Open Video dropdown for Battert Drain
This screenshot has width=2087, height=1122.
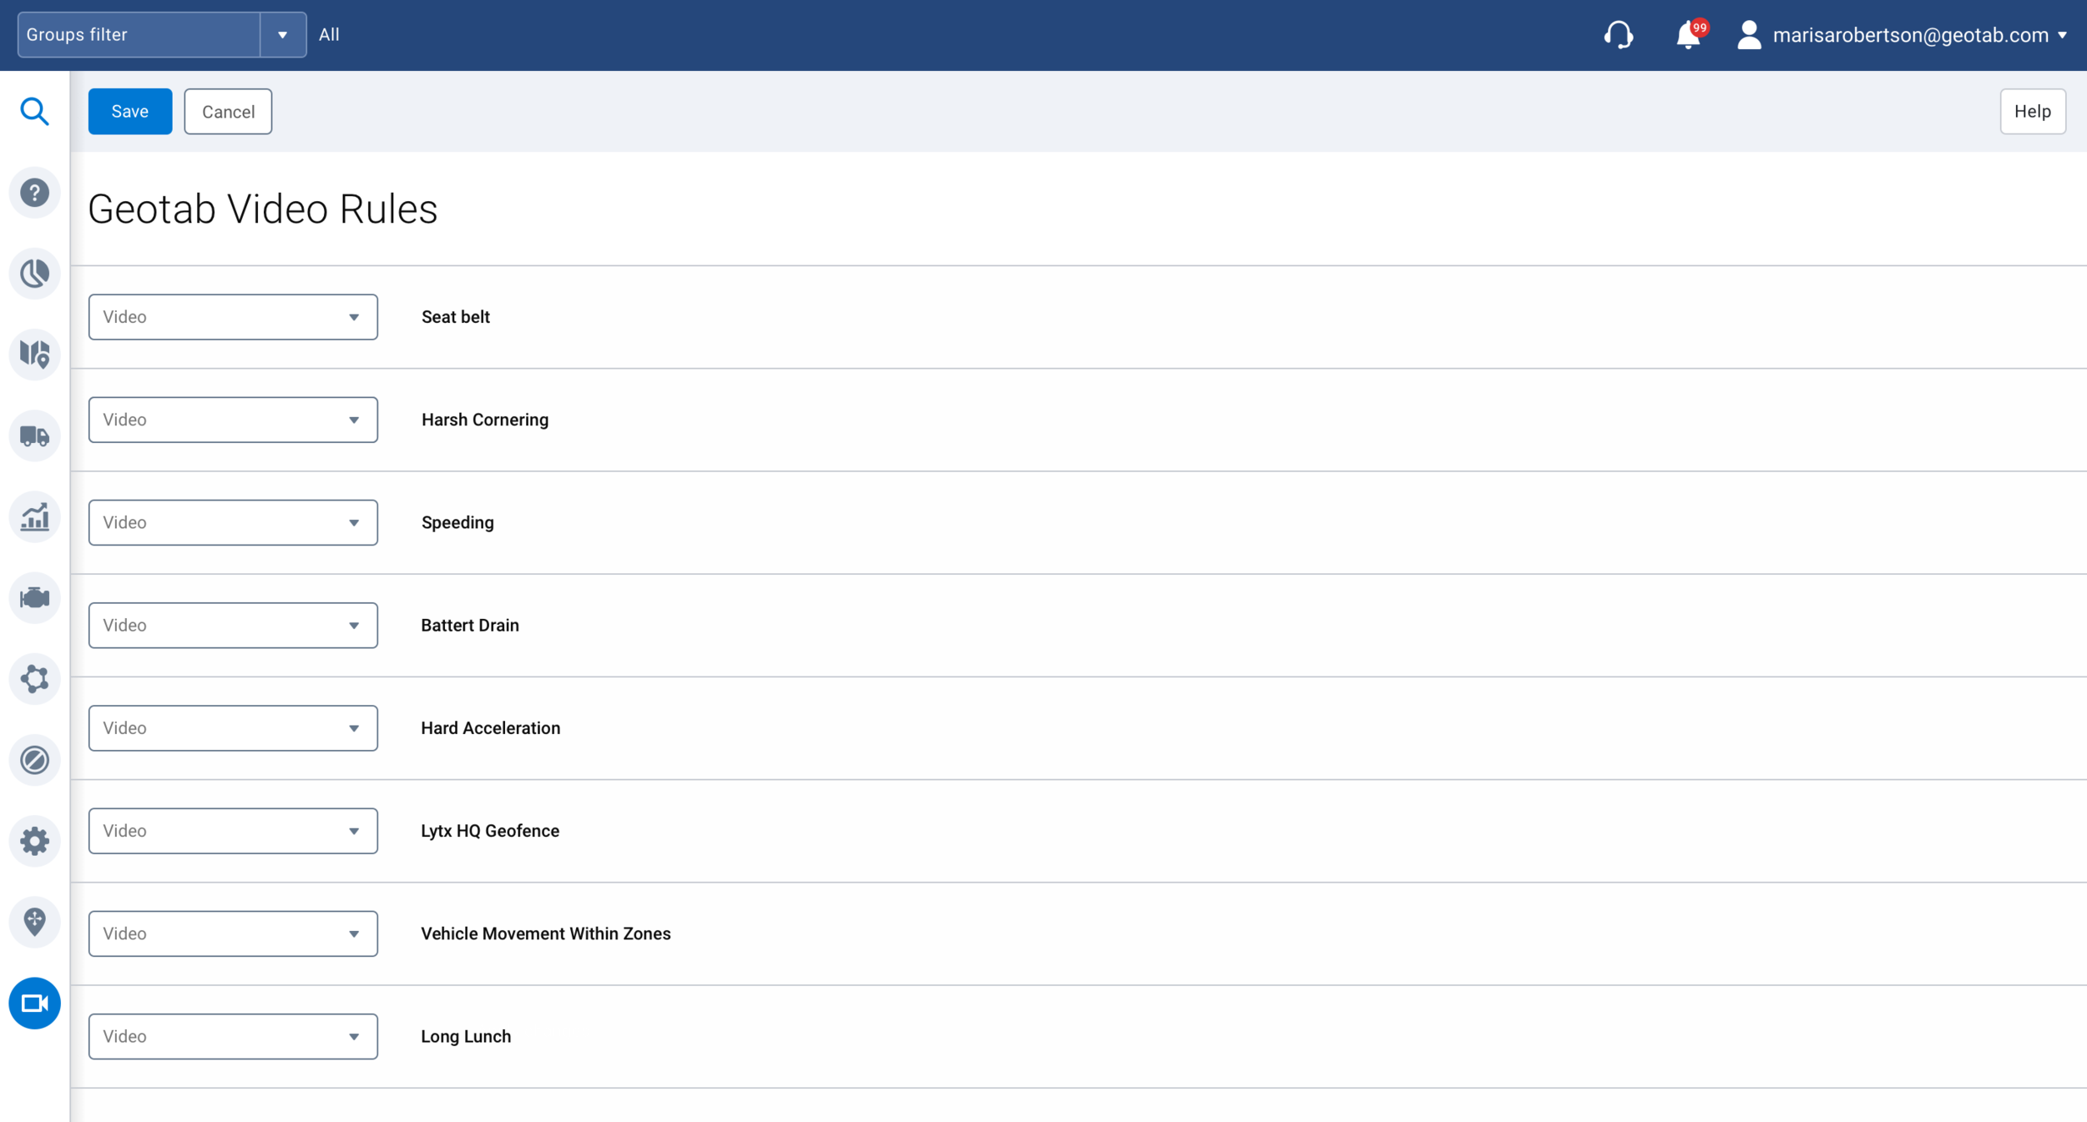coord(233,625)
